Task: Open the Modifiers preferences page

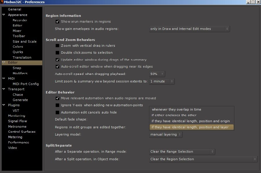Action: pyautogui.click(x=20, y=73)
